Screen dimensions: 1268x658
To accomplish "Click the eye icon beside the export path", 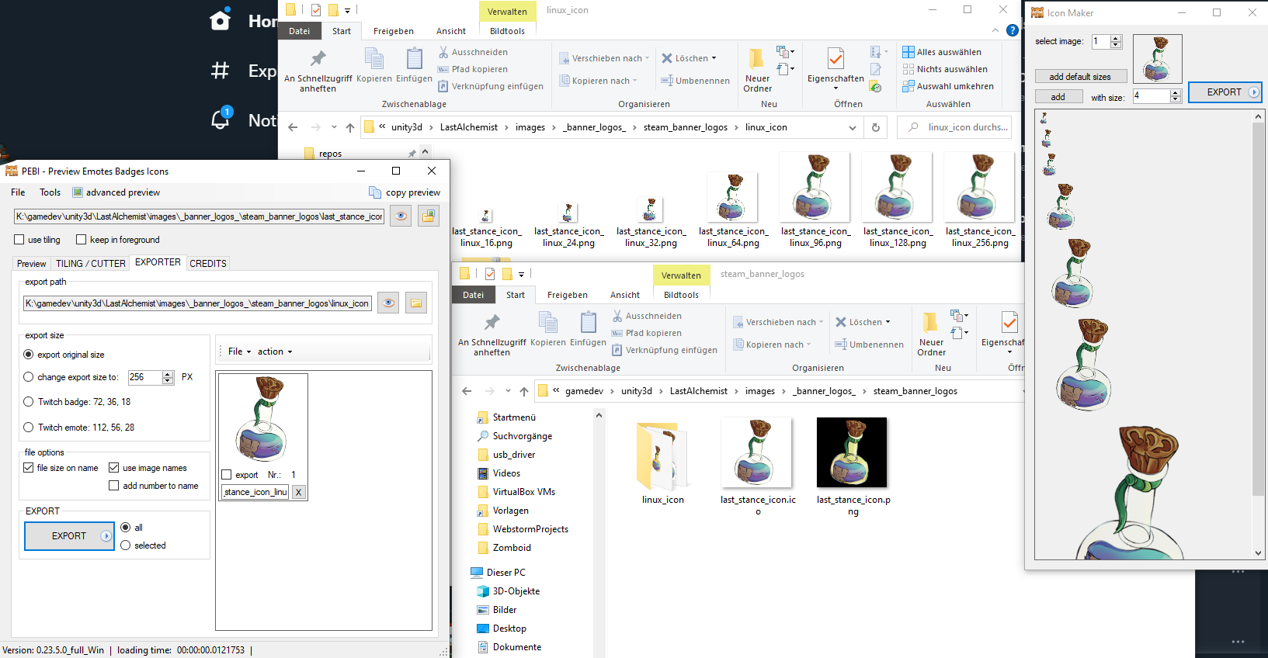I will (388, 303).
